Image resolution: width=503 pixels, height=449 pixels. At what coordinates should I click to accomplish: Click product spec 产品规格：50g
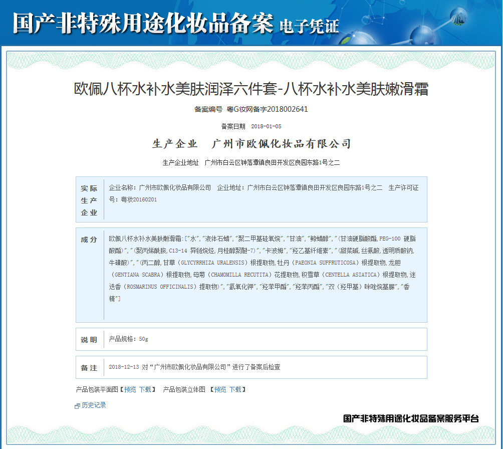click(129, 339)
